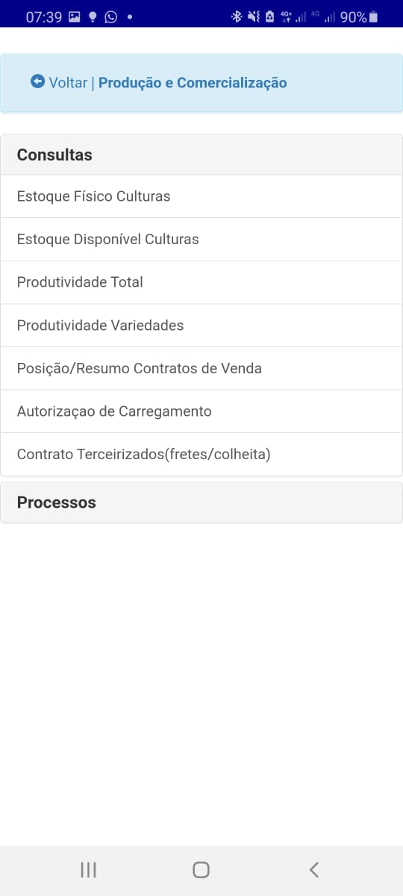Expand the Processos section

pyautogui.click(x=201, y=503)
